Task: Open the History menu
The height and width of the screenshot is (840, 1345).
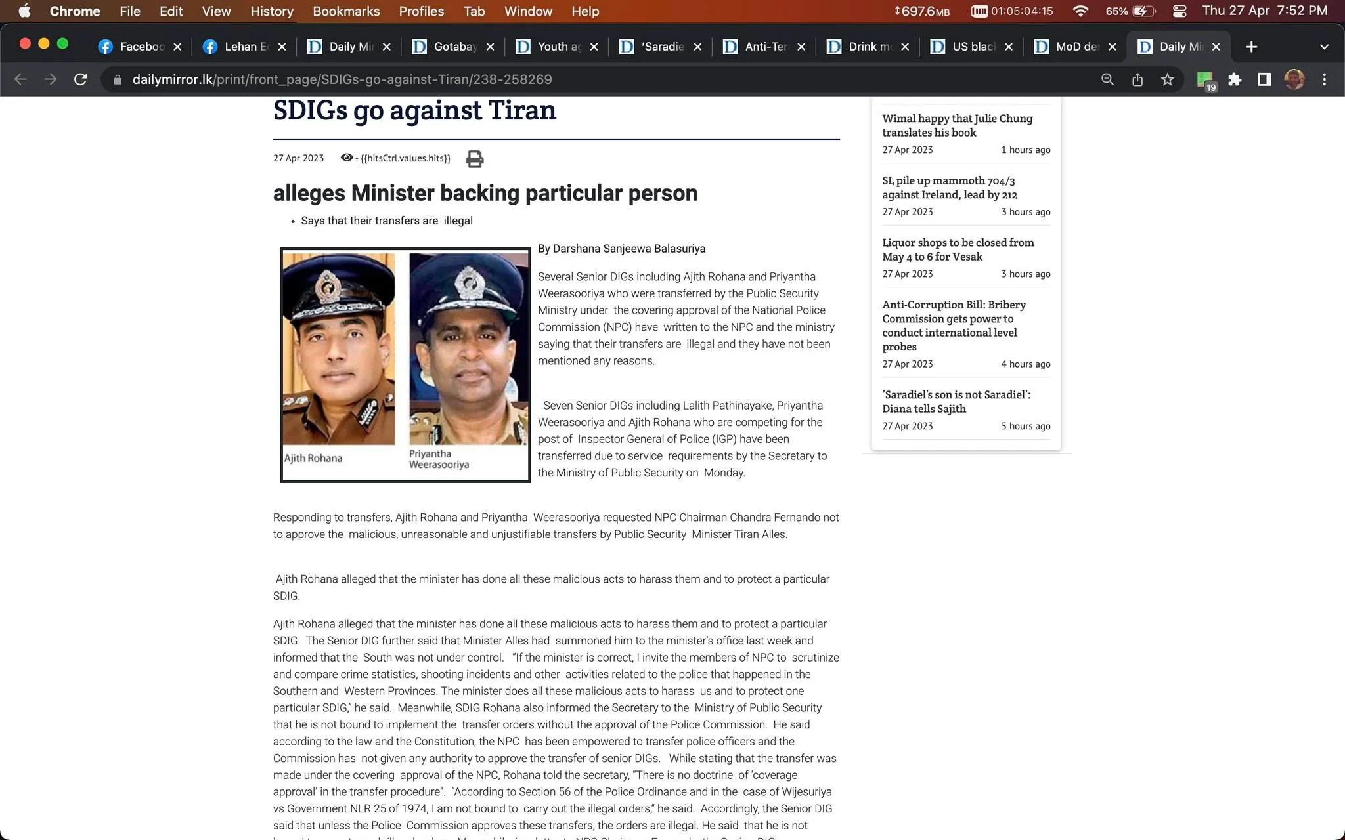Action: tap(271, 11)
